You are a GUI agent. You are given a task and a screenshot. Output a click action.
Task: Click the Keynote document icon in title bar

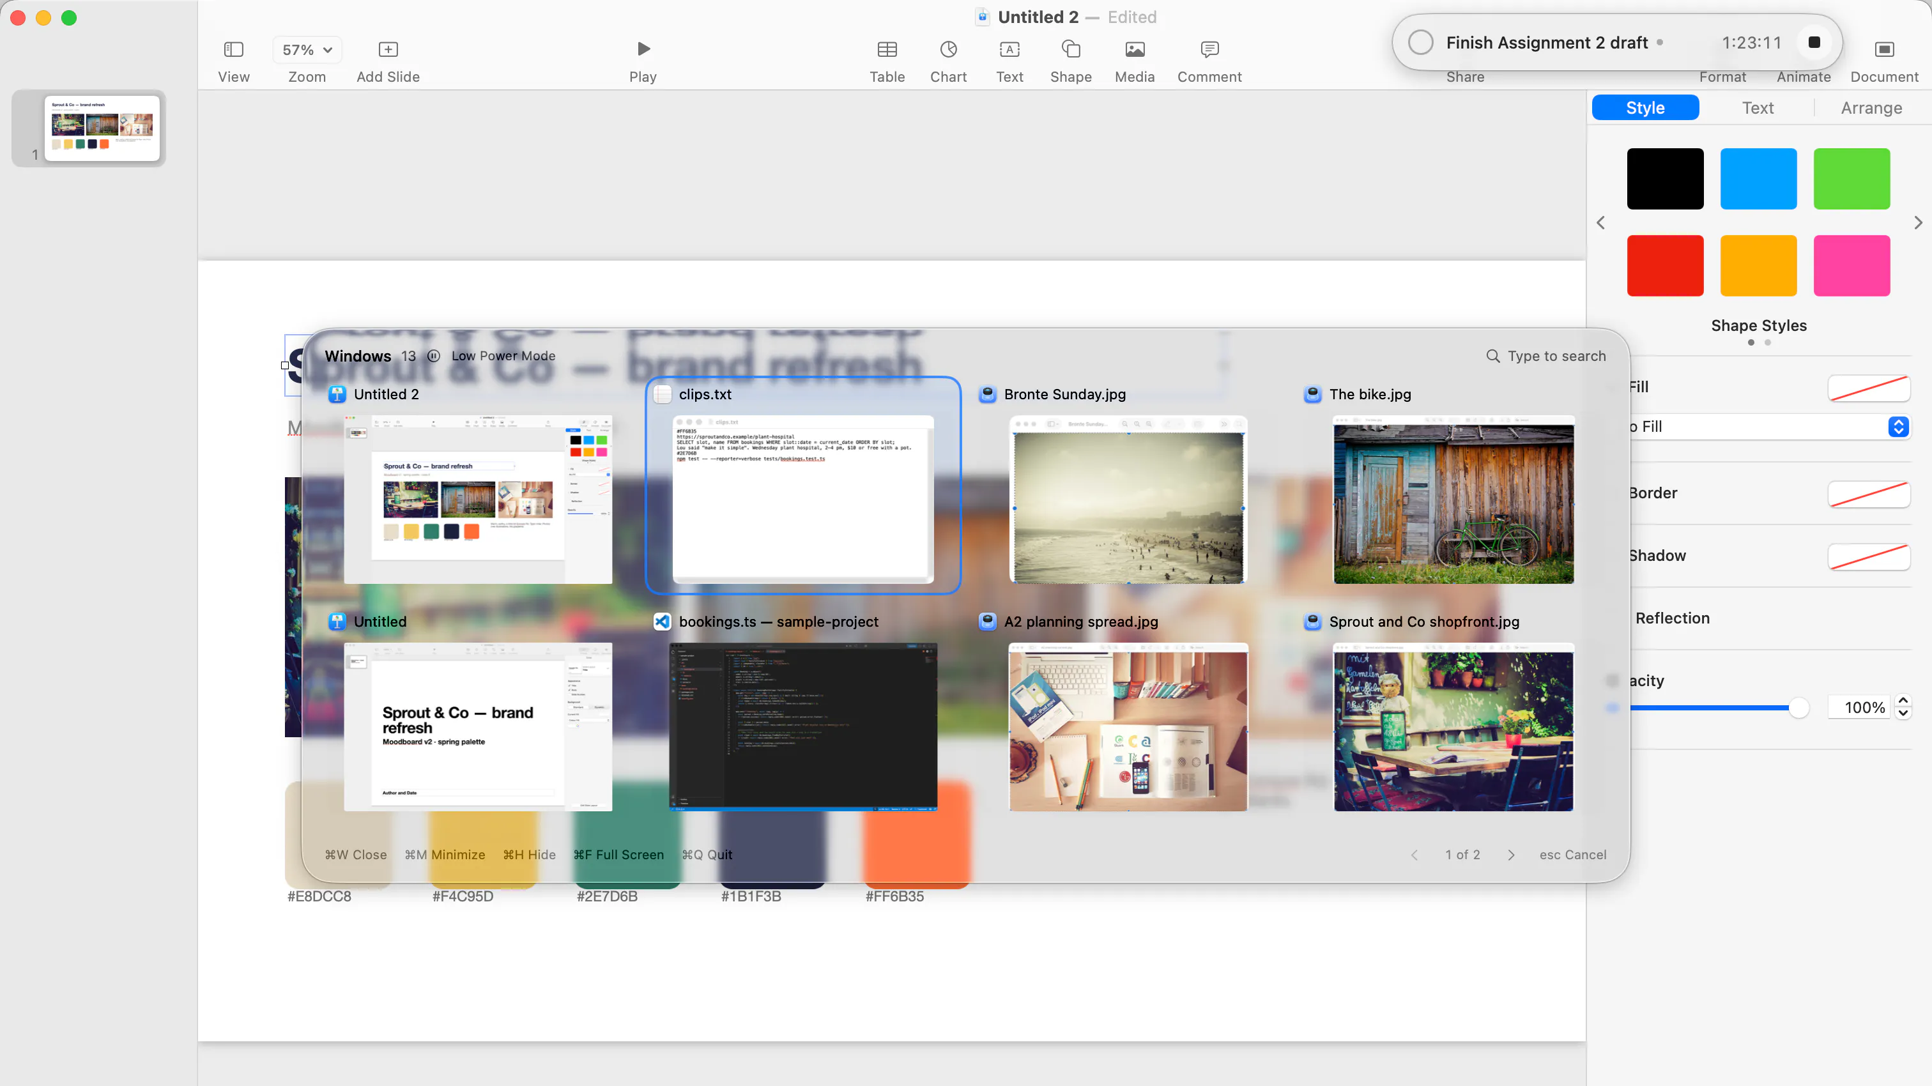coord(983,17)
